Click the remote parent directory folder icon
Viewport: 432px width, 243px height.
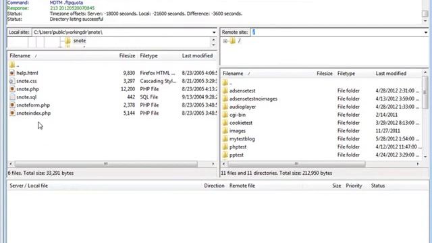coord(225,82)
